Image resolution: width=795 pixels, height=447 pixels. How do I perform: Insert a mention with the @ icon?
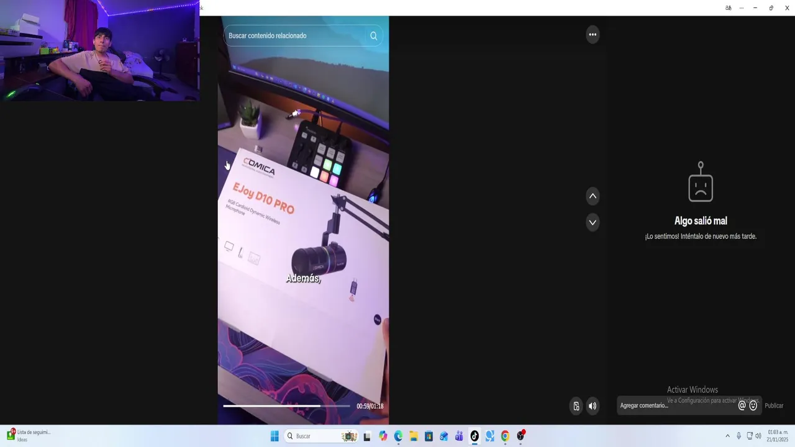point(742,405)
